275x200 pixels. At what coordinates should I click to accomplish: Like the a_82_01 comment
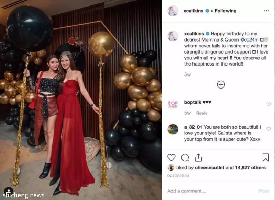tap(268, 129)
